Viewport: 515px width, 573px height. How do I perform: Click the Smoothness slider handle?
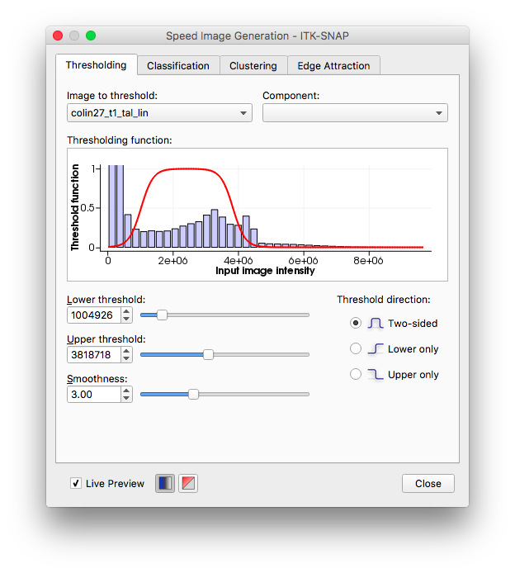193,395
